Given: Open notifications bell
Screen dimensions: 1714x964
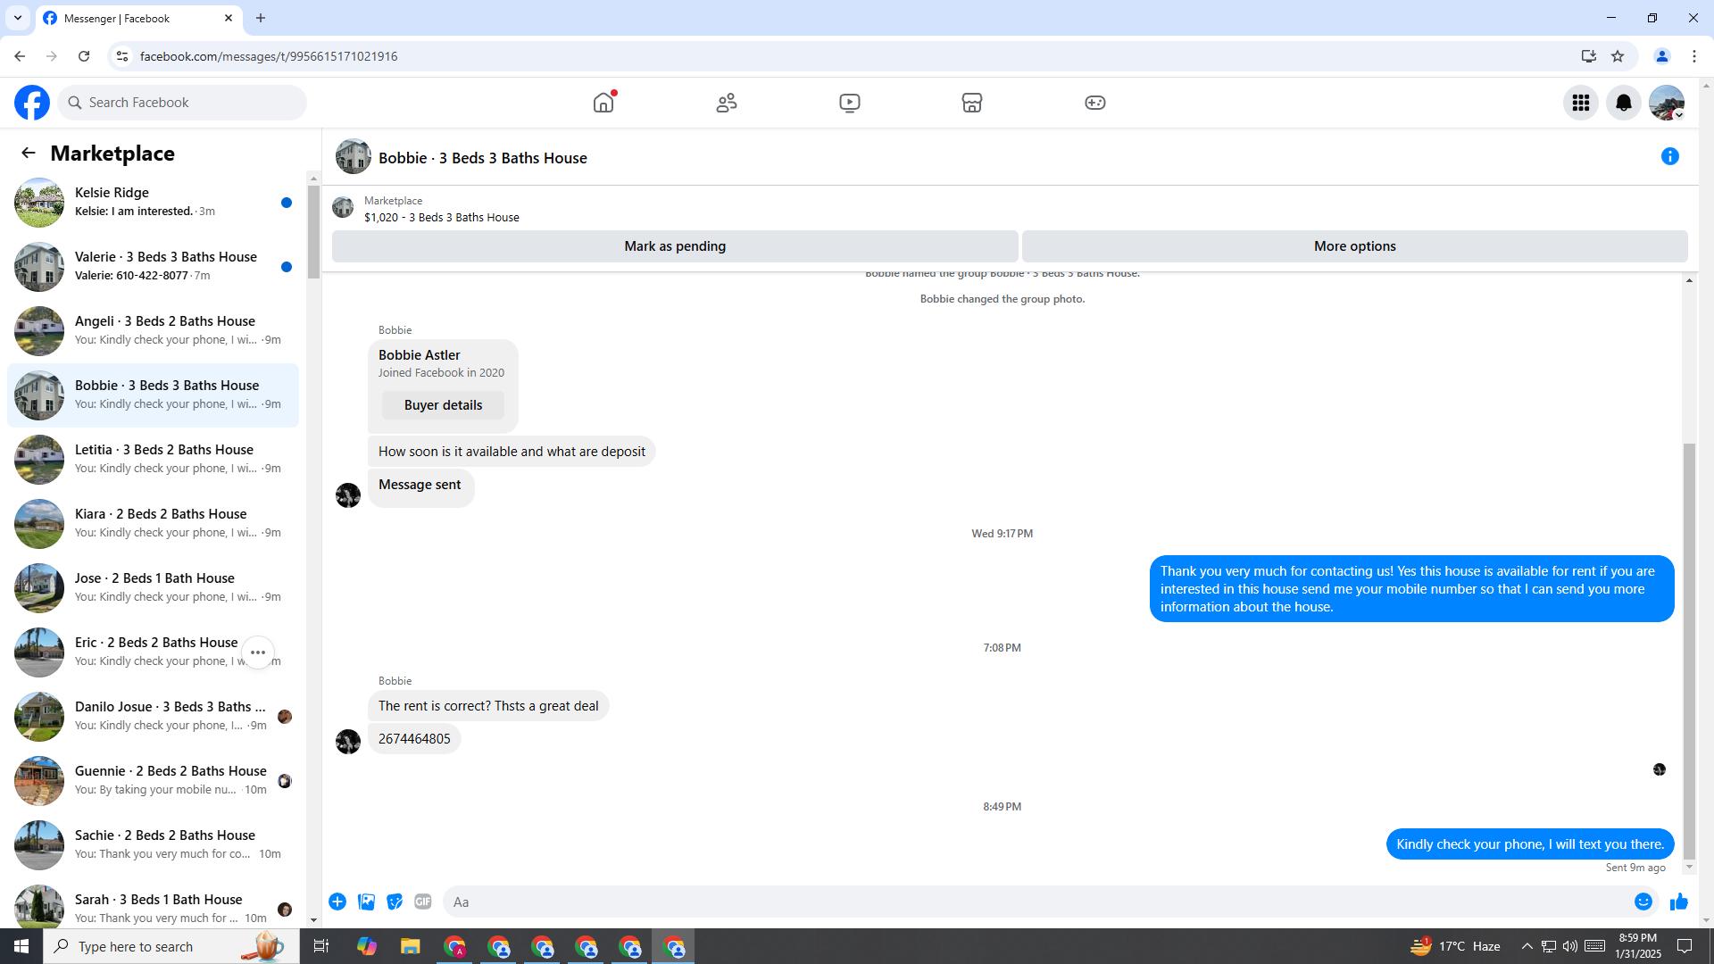Looking at the screenshot, I should [1624, 103].
